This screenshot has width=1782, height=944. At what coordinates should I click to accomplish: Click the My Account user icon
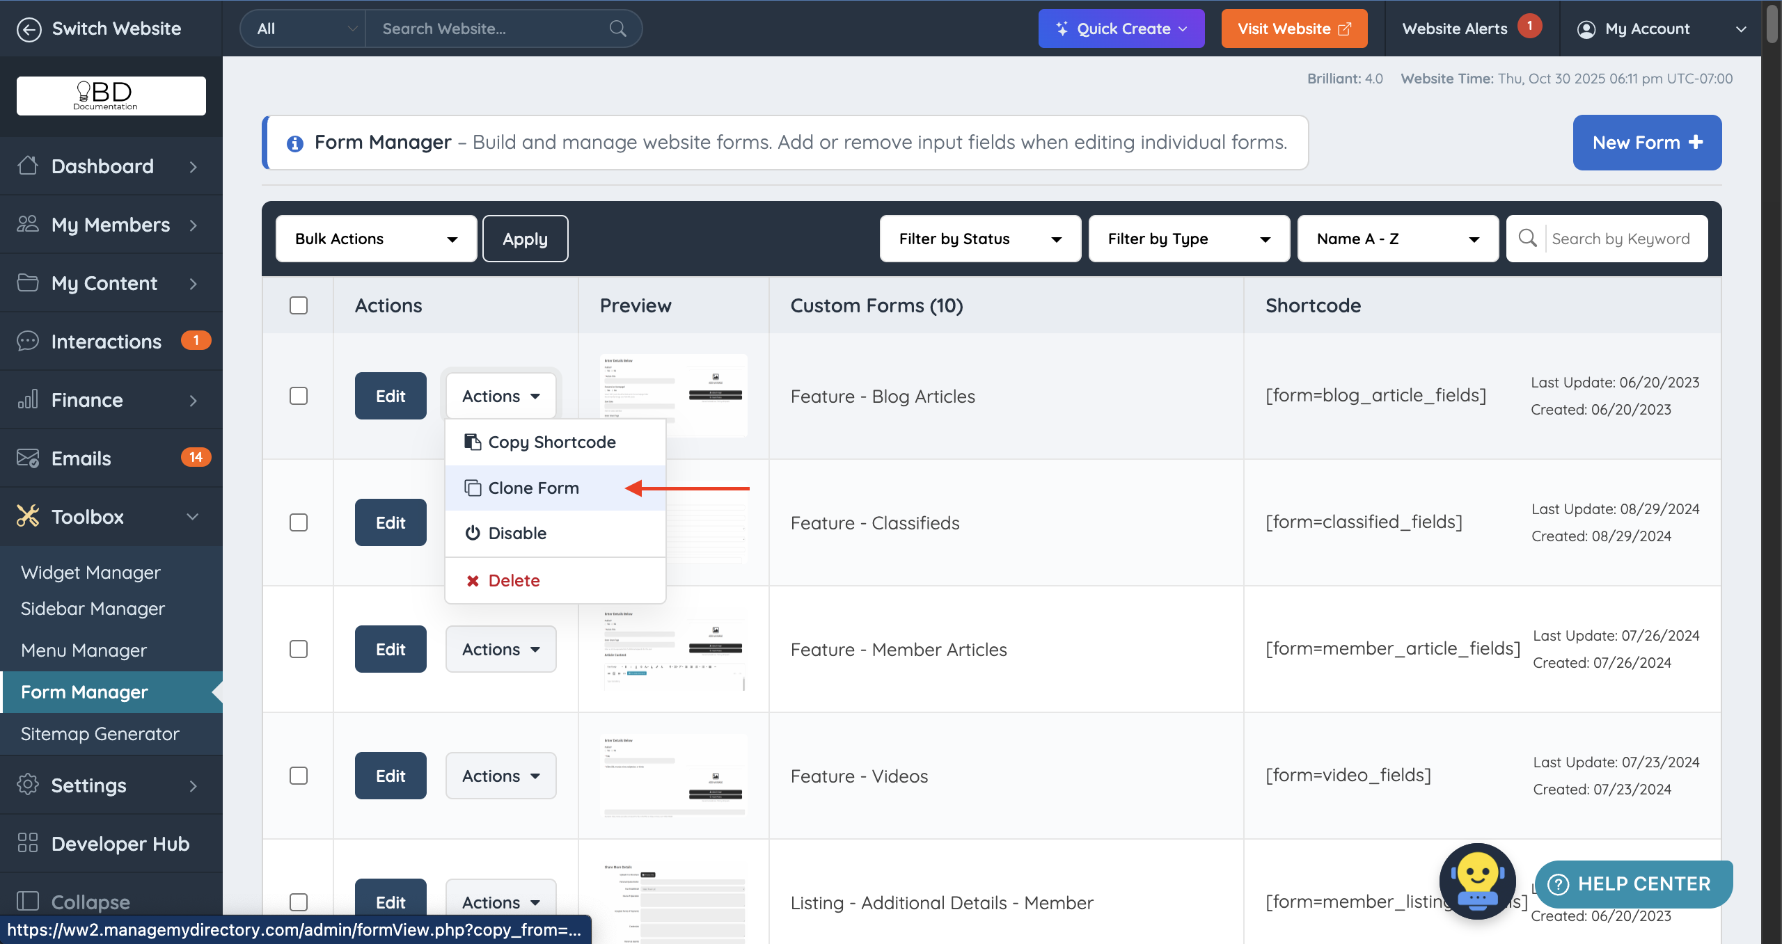click(x=1586, y=29)
